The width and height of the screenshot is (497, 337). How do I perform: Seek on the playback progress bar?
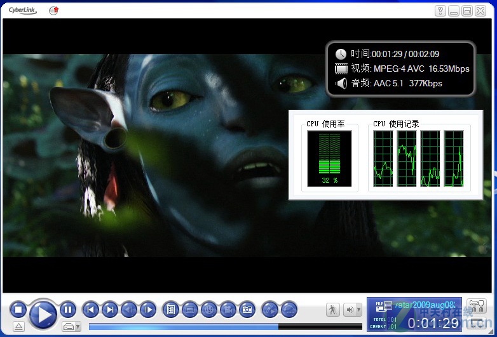tap(226, 327)
